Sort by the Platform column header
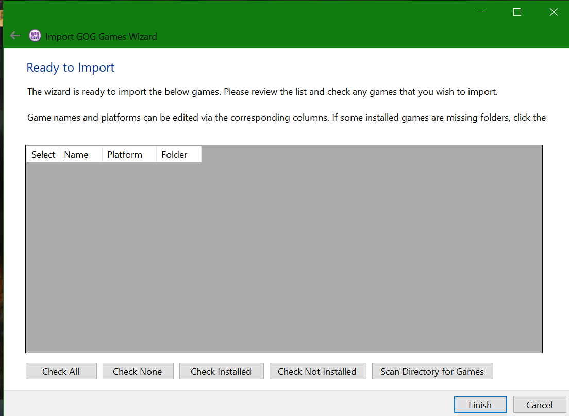The height and width of the screenshot is (416, 569). pos(129,154)
